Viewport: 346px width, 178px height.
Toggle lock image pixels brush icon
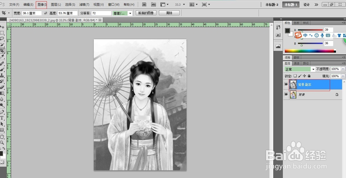tap(300, 76)
